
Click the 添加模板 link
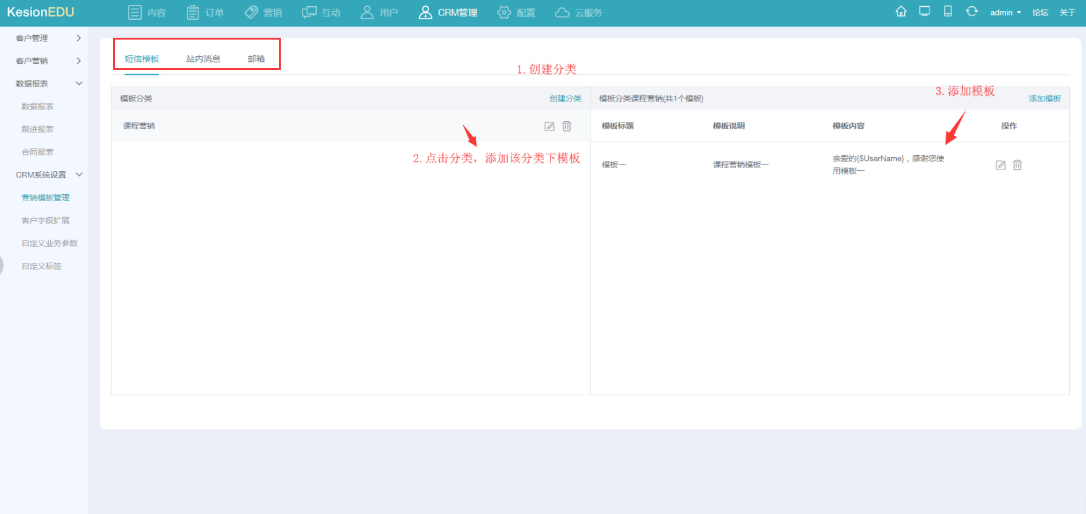[1045, 98]
